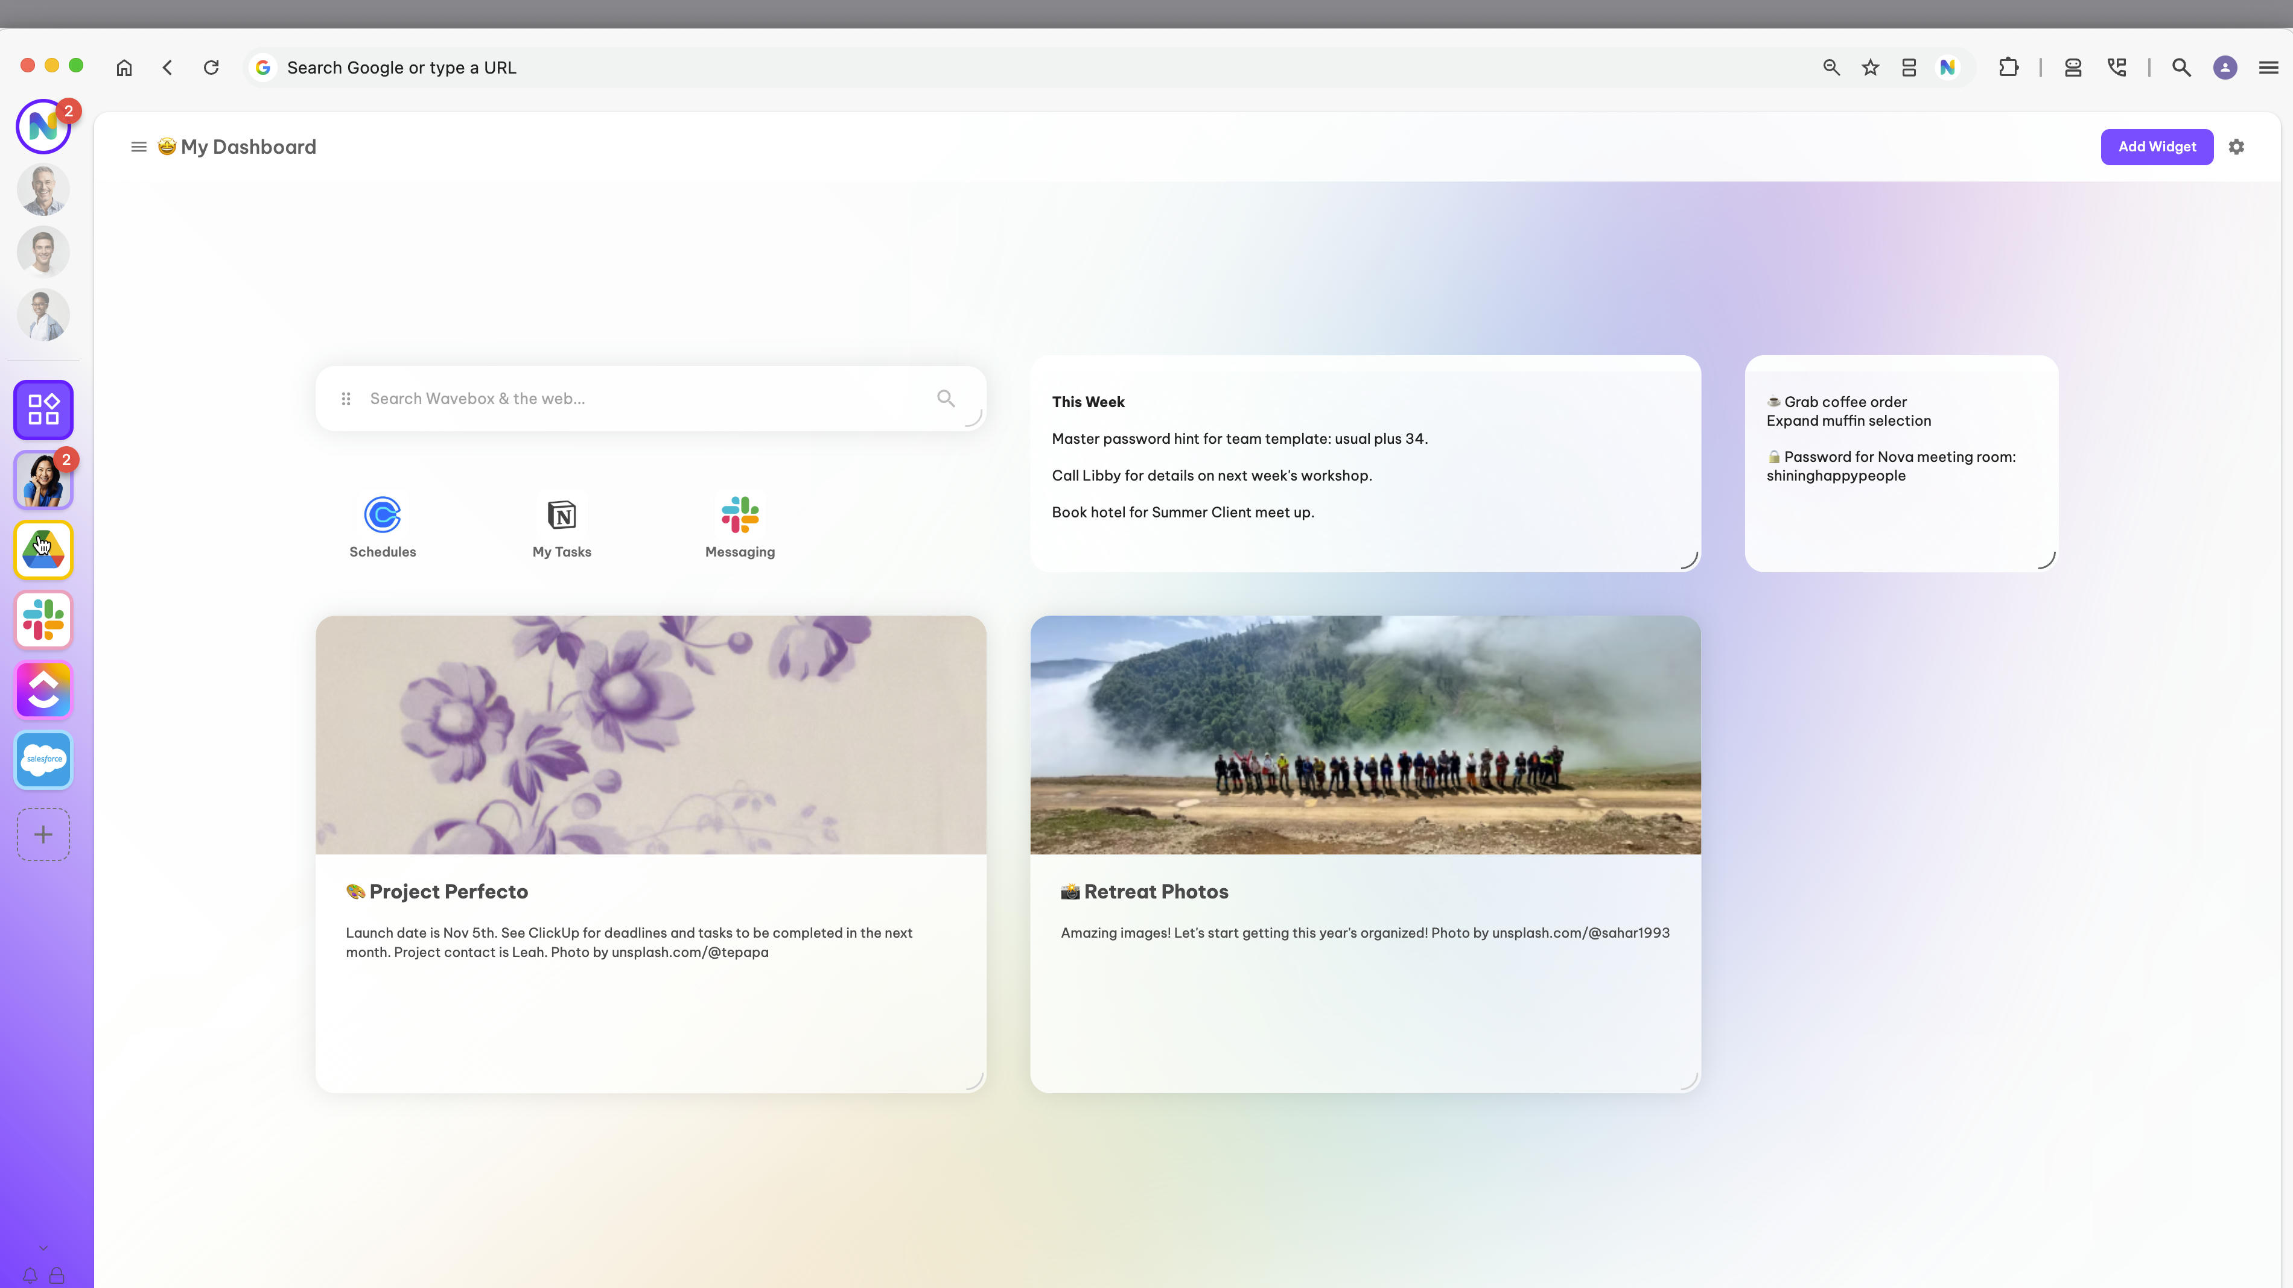Open Slack in the sidebar

pyautogui.click(x=43, y=620)
